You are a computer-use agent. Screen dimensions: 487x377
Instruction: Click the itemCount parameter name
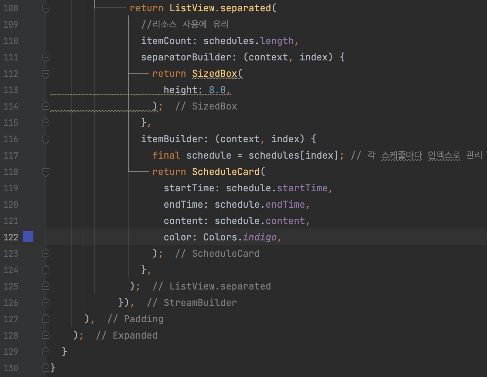coord(166,41)
